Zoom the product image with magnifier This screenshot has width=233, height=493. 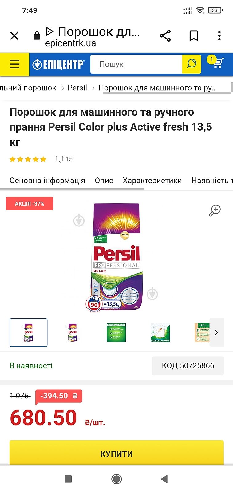click(215, 210)
